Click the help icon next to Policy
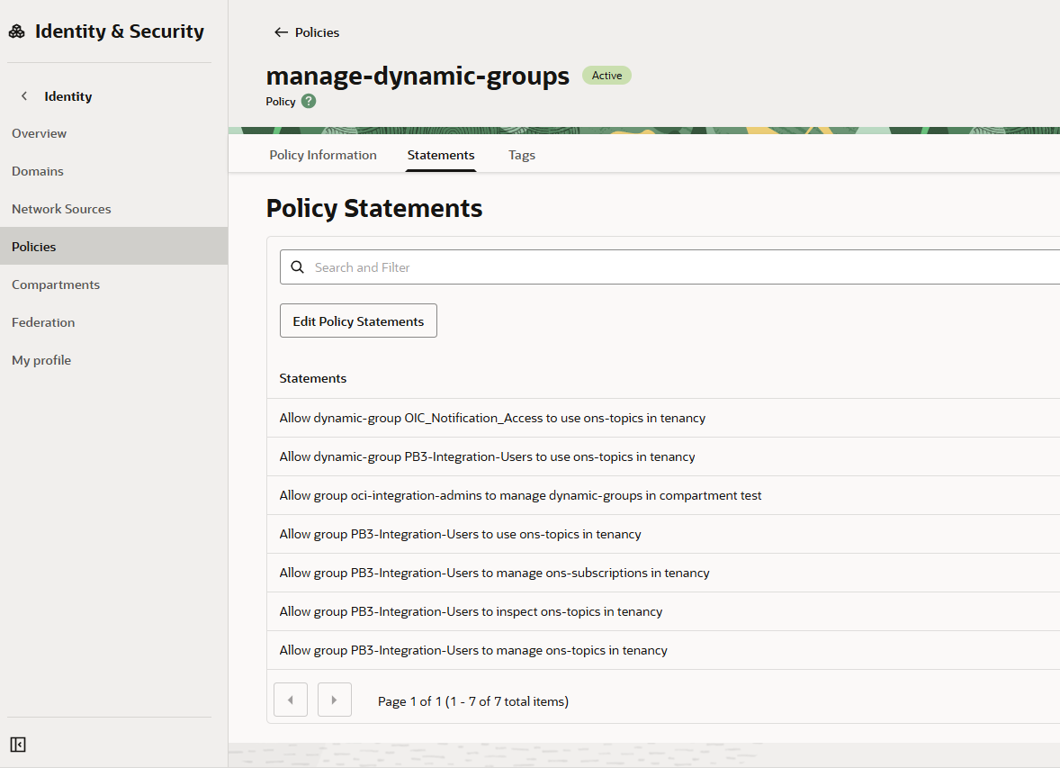 point(309,101)
